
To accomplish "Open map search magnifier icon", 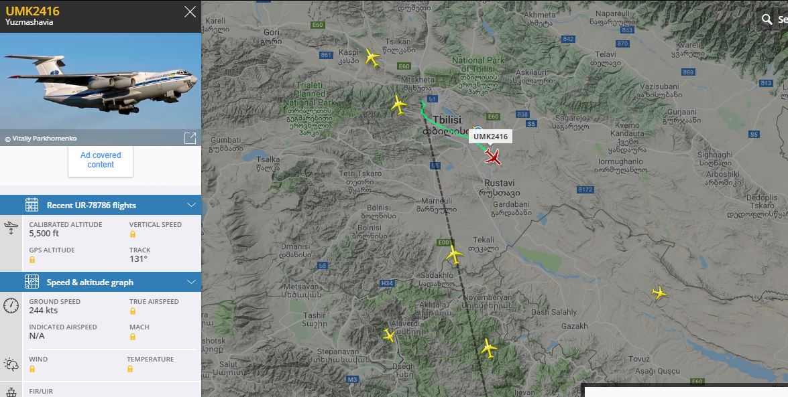I will coord(767,19).
